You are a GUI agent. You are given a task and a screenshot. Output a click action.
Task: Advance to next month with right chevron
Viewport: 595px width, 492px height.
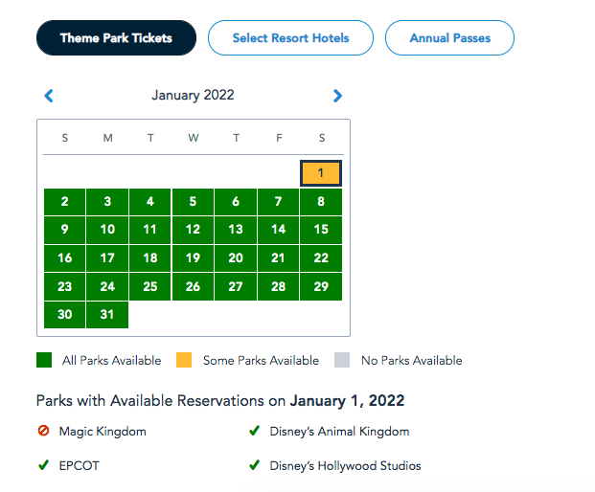tap(337, 96)
